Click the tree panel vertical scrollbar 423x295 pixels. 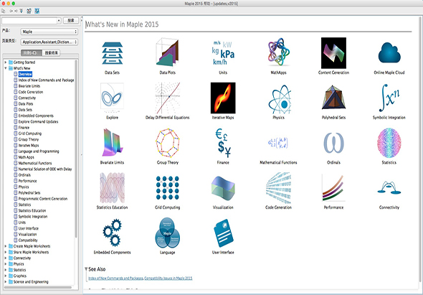tap(76, 149)
